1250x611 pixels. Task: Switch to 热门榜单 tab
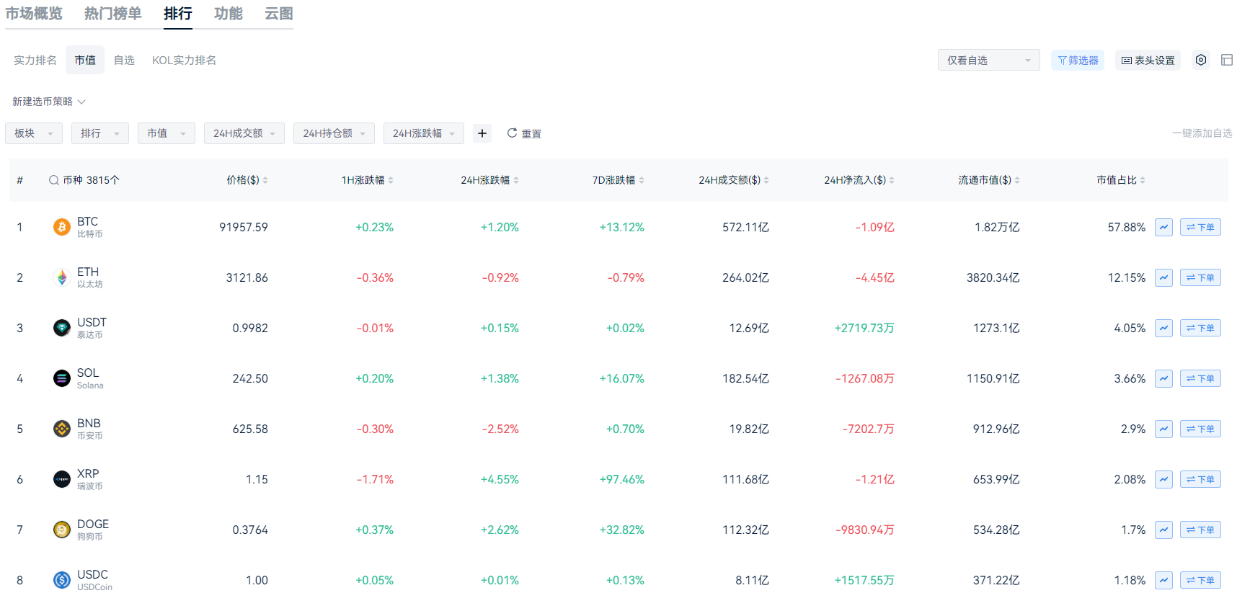click(113, 14)
